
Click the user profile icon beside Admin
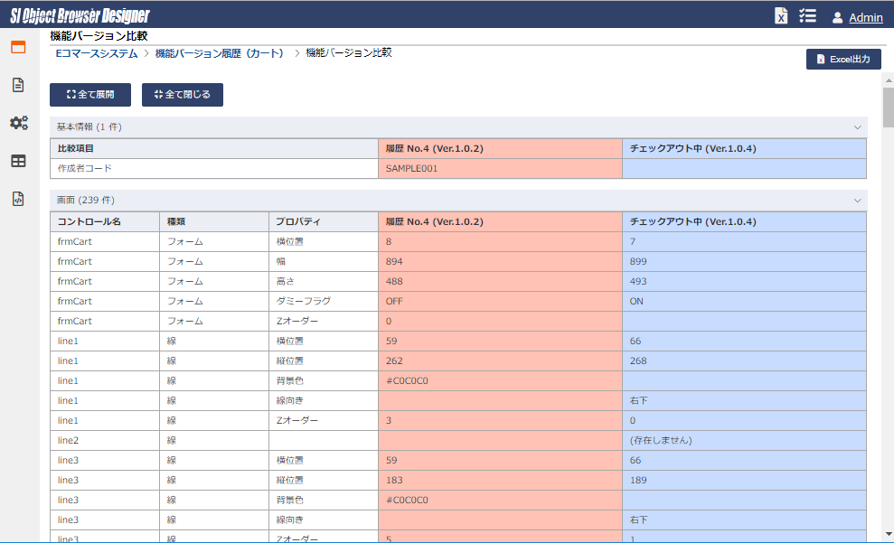[837, 17]
